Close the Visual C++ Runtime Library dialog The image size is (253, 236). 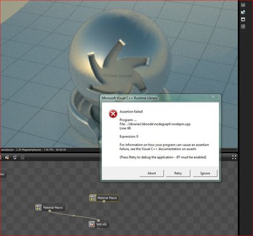(x=213, y=97)
